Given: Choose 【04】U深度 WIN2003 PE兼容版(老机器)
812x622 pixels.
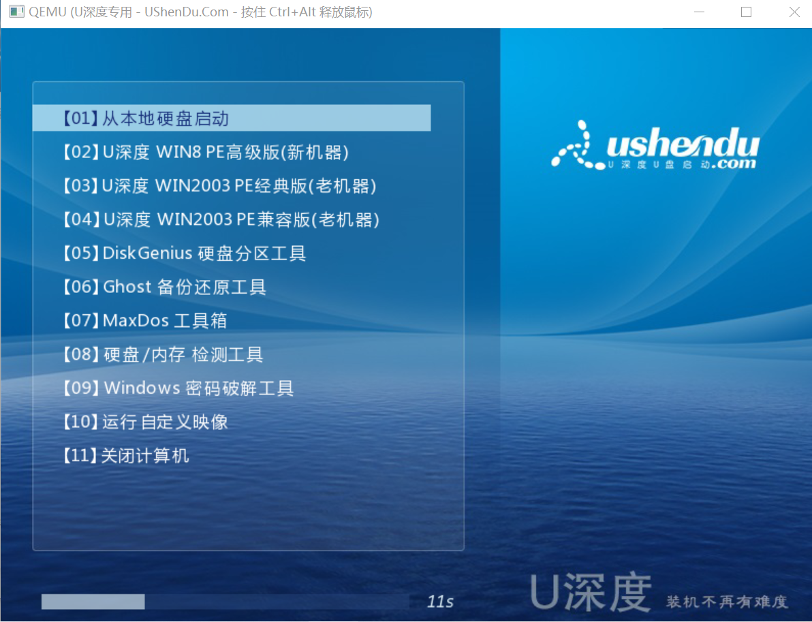Looking at the screenshot, I should coord(221,219).
